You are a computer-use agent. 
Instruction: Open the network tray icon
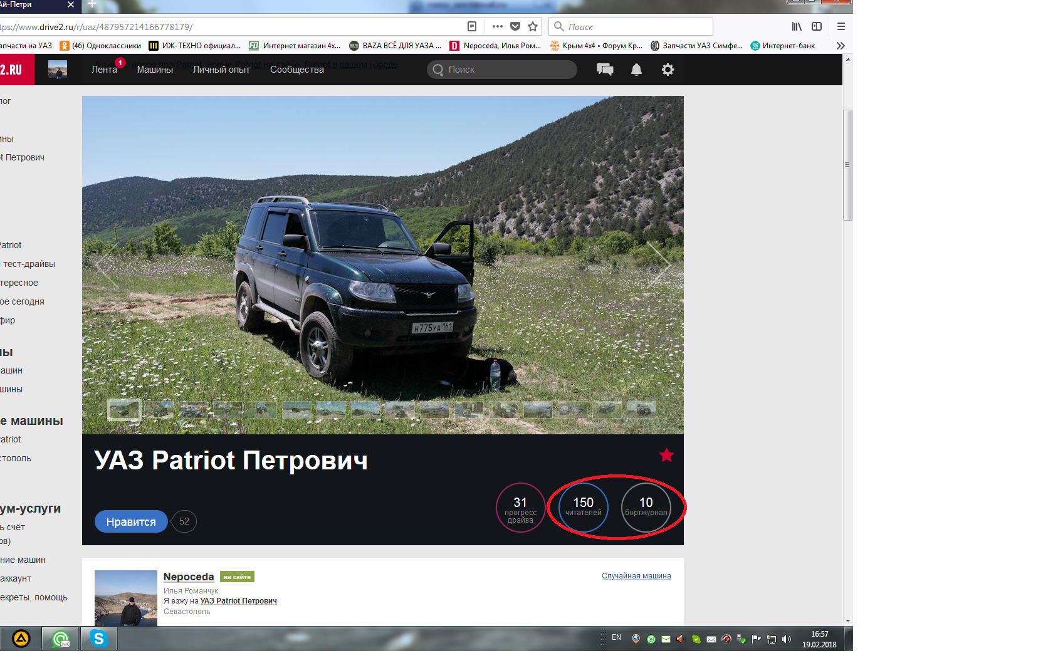[x=772, y=639]
